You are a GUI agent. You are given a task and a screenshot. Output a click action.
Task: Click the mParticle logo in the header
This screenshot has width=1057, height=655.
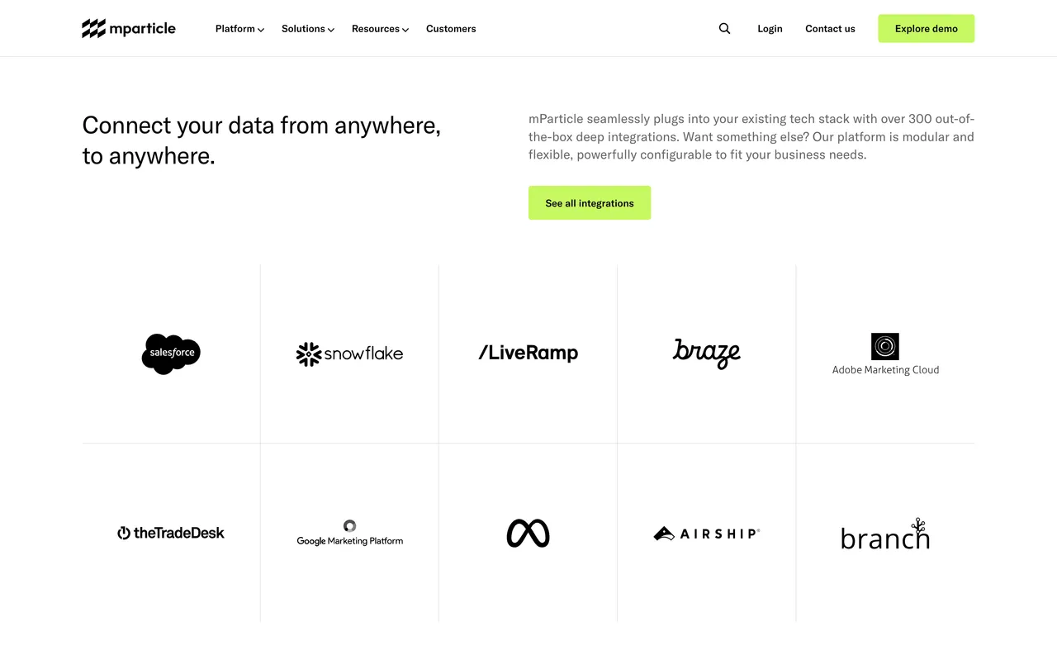(x=128, y=28)
